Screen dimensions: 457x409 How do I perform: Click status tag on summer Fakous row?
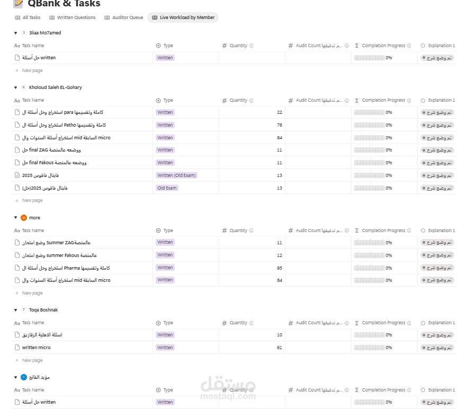(437, 255)
